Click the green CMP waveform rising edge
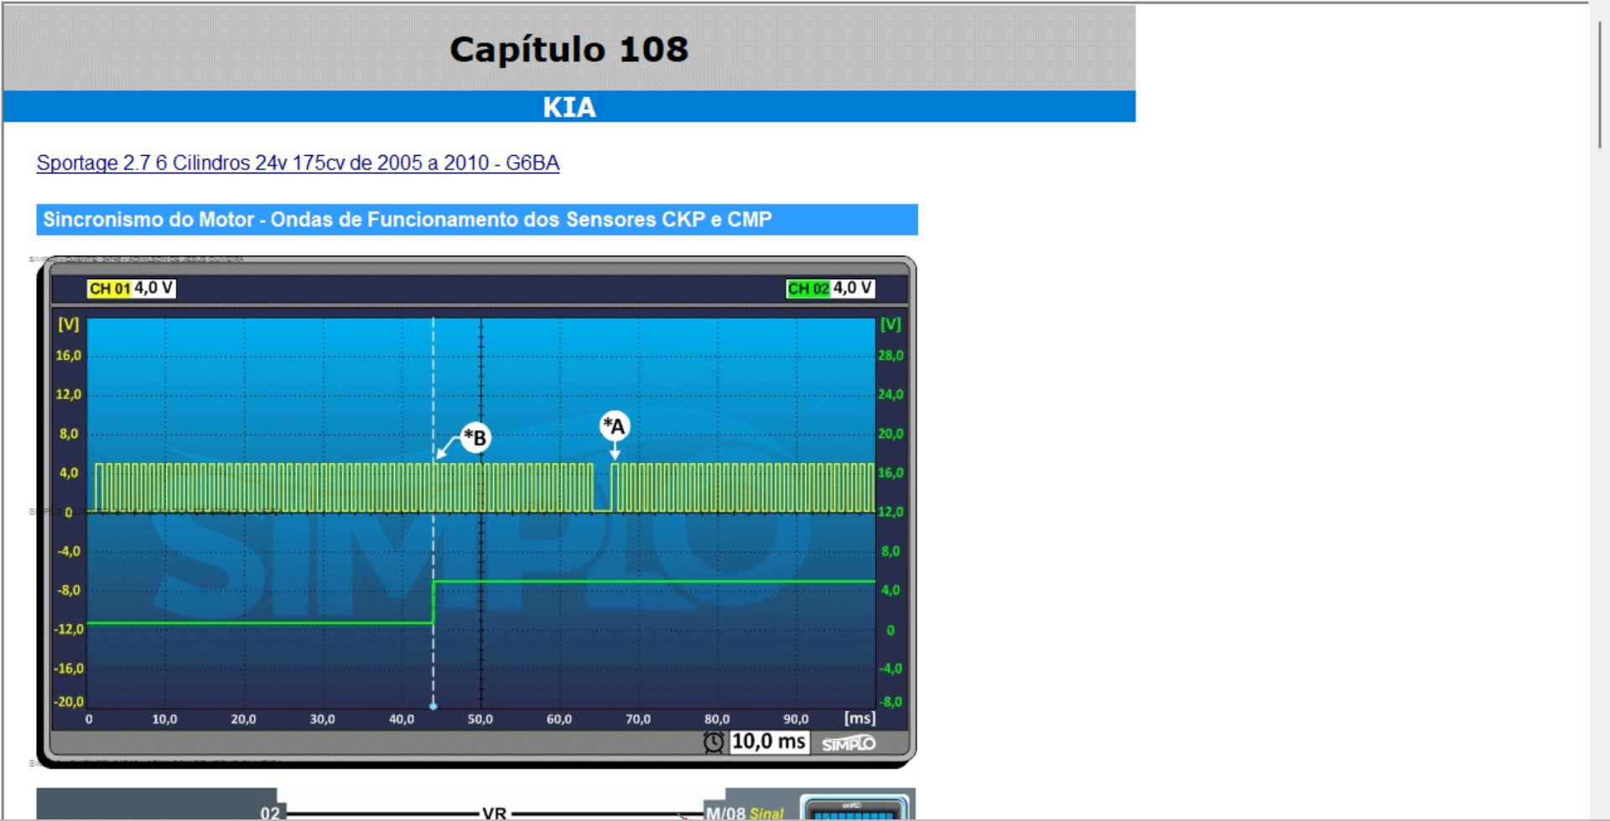 click(434, 602)
